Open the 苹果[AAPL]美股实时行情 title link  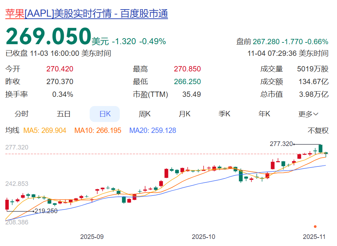pos(86,14)
